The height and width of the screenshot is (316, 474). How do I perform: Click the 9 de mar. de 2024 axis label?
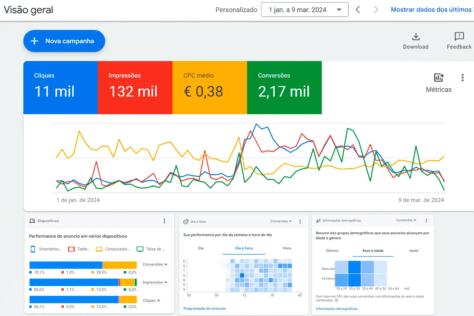point(421,200)
